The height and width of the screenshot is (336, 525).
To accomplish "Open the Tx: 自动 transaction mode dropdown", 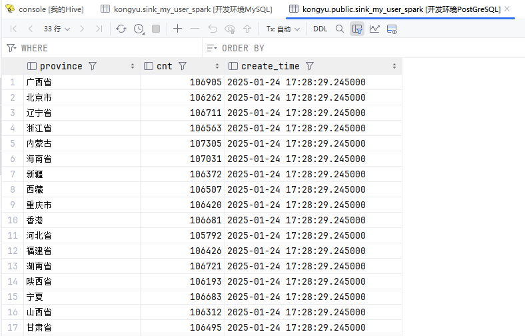I will coord(282,29).
